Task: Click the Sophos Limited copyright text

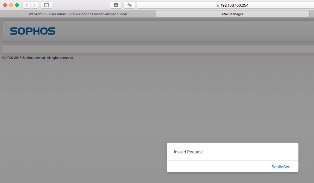Action: pyautogui.click(x=38, y=58)
